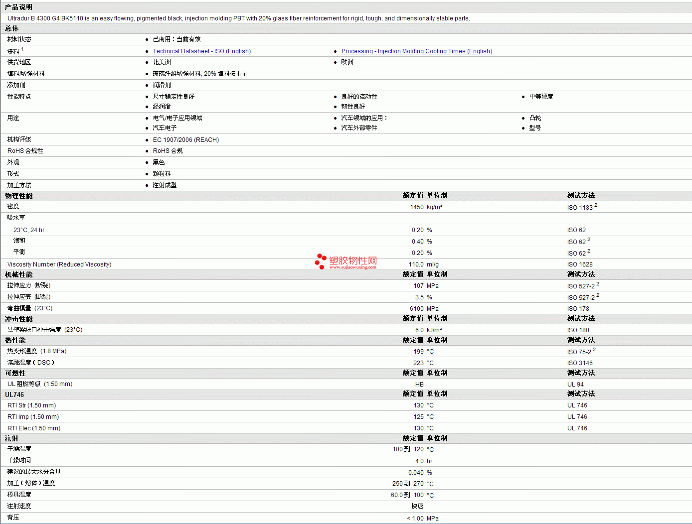
Task: Click the '尺寸稳定性良好' feature entry
Action: pyautogui.click(x=173, y=97)
